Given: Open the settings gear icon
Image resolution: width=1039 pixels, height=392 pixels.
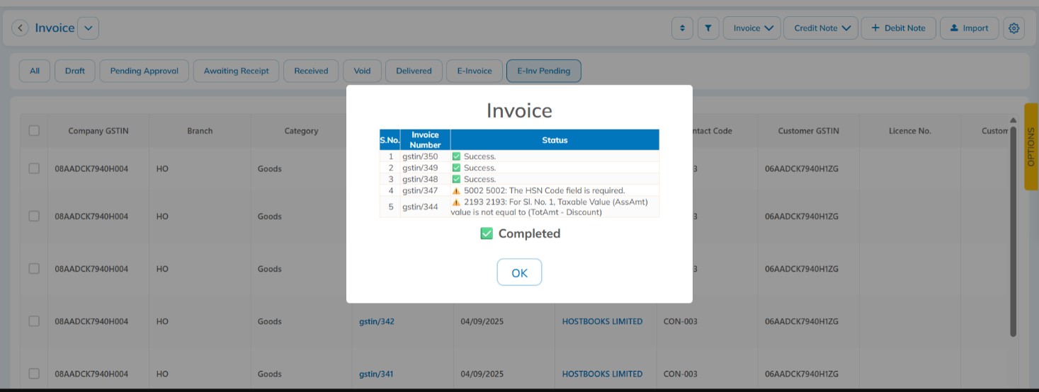Looking at the screenshot, I should coord(1014,28).
